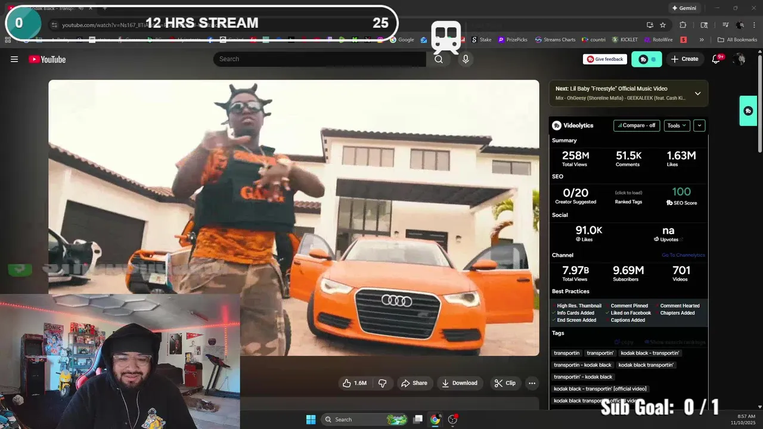The image size is (763, 429).
Task: Open the KICKLET bookmark
Action: coord(625,40)
